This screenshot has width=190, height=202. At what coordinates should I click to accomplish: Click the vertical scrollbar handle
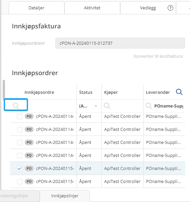click(x=4, y=90)
